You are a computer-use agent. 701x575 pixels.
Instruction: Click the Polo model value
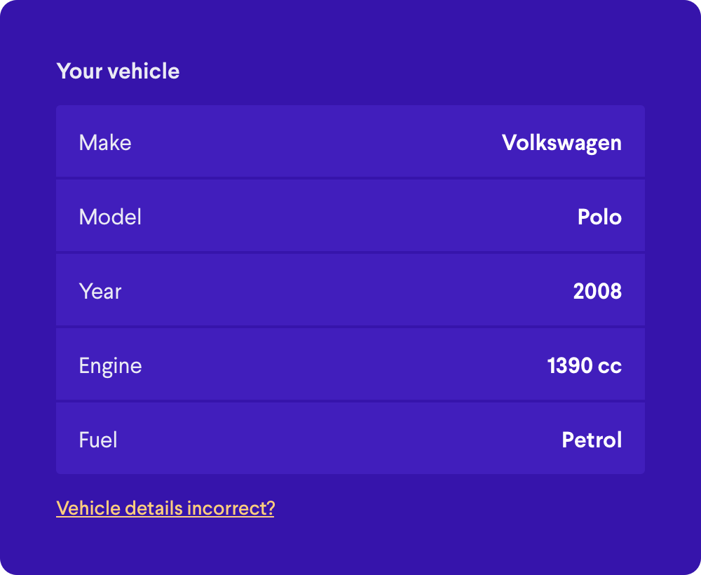(599, 217)
